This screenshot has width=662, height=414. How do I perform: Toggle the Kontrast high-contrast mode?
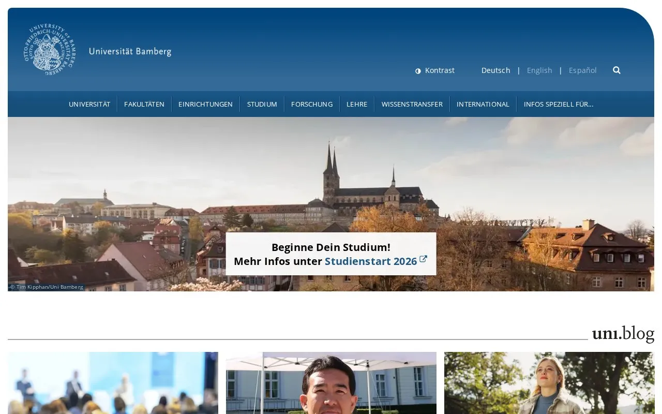coord(435,70)
